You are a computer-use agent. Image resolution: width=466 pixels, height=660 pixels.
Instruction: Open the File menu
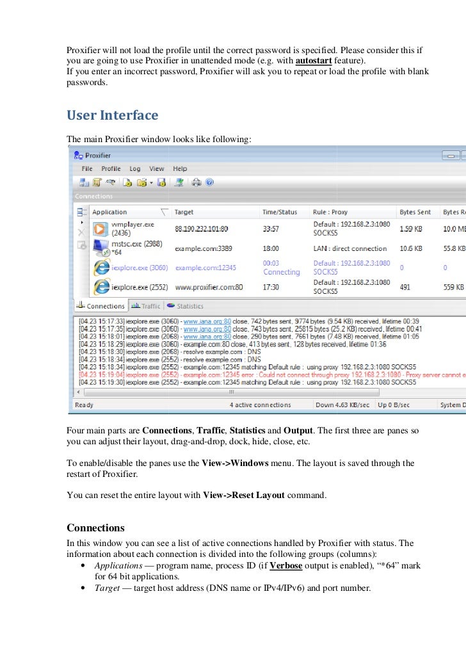tap(87, 168)
